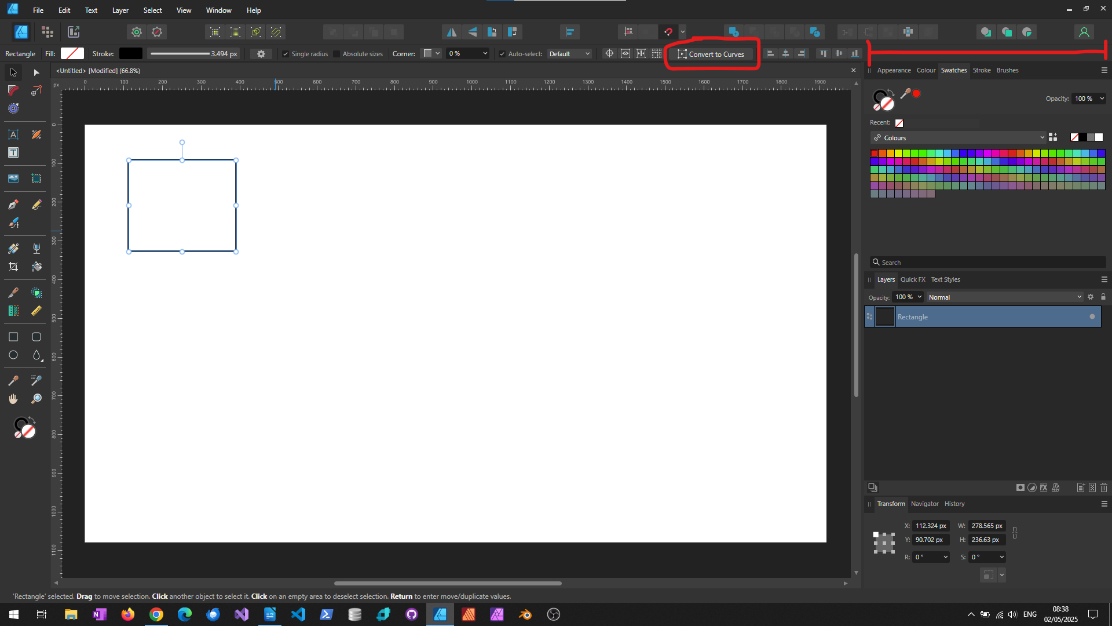Select the Rectangle layer row
Screen dimensions: 1112x626
tap(983, 316)
